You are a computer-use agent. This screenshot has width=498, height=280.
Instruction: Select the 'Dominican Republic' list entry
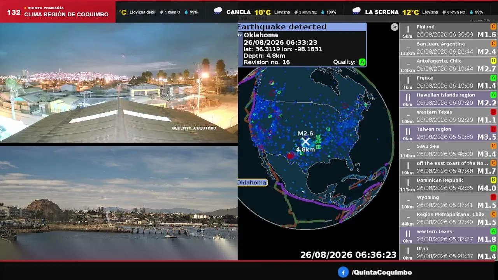point(440,180)
